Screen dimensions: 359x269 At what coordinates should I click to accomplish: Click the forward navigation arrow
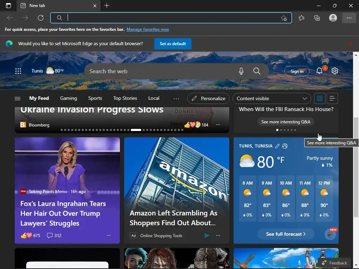click(x=25, y=18)
